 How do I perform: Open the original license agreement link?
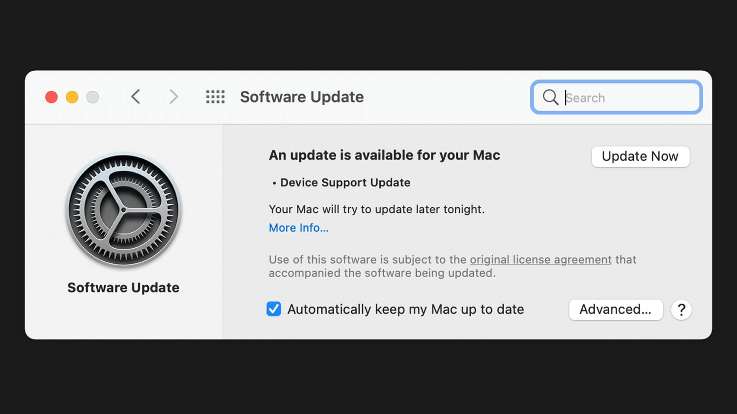coord(540,259)
